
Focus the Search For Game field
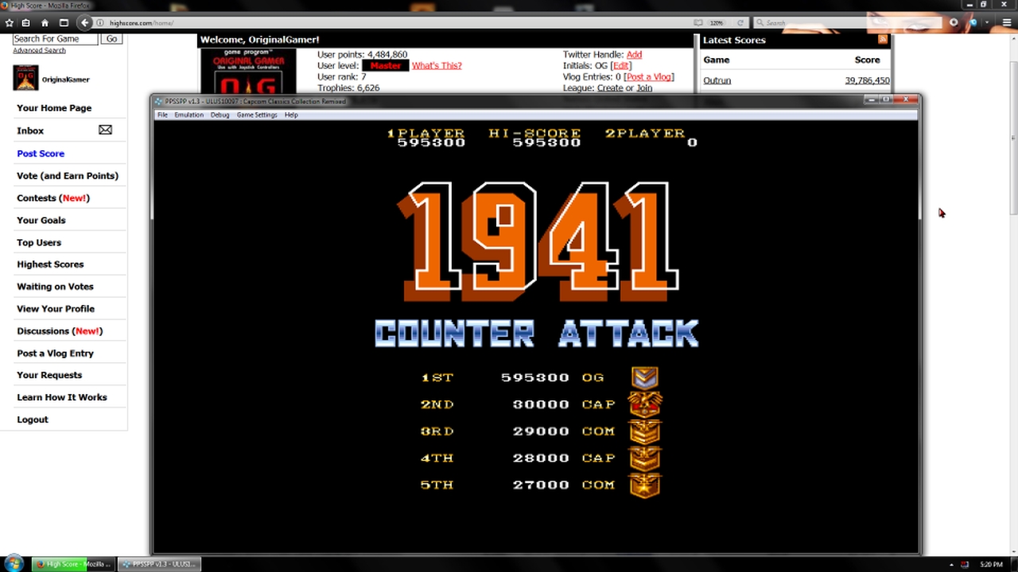point(55,39)
